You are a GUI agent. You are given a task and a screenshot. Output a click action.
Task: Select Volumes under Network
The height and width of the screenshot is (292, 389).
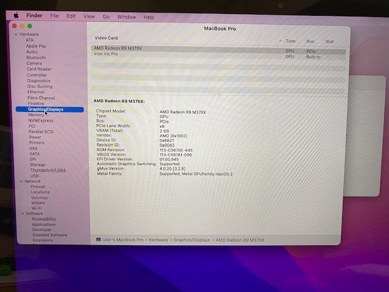point(39,198)
